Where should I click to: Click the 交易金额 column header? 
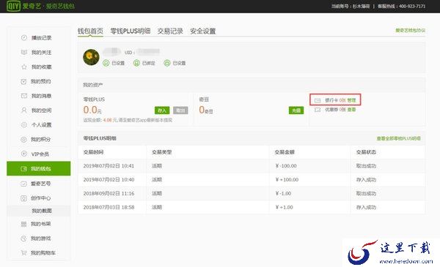285,152
